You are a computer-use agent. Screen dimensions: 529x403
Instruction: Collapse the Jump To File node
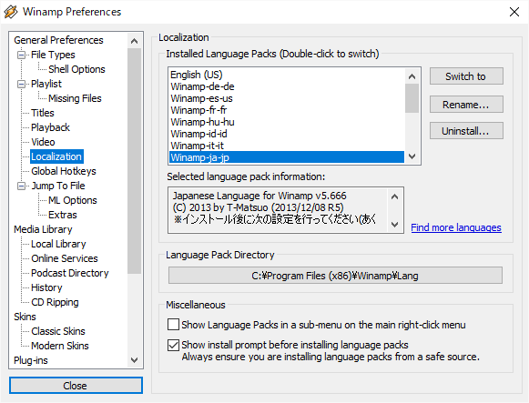coord(21,186)
